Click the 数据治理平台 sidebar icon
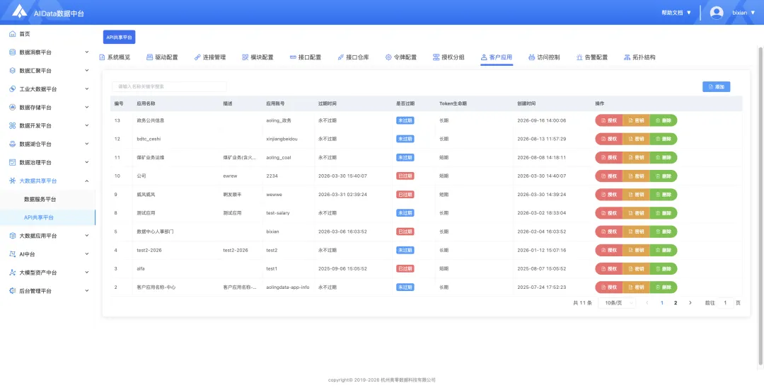This screenshot has width=764, height=388. point(13,162)
